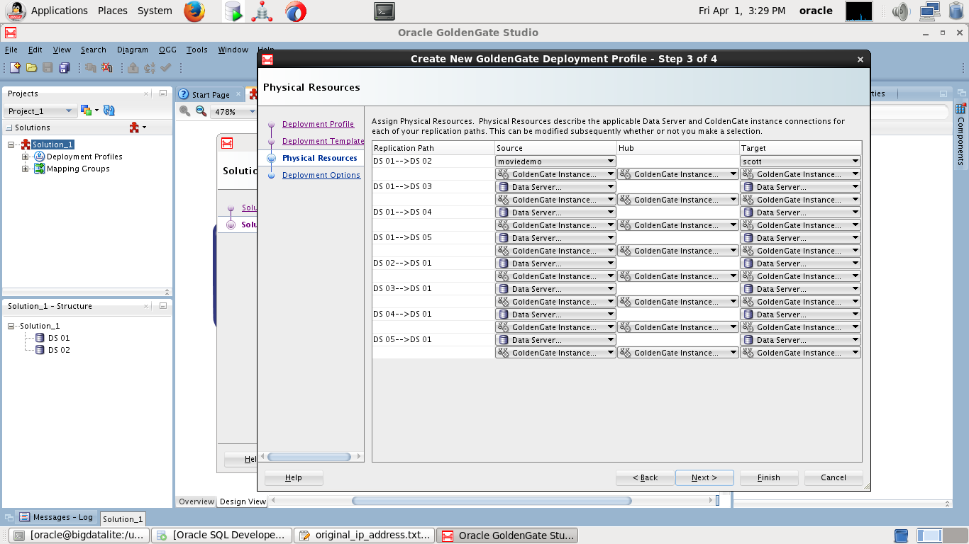Select the DS 02 database icon in Structure
The width and height of the screenshot is (969, 544).
coord(40,350)
